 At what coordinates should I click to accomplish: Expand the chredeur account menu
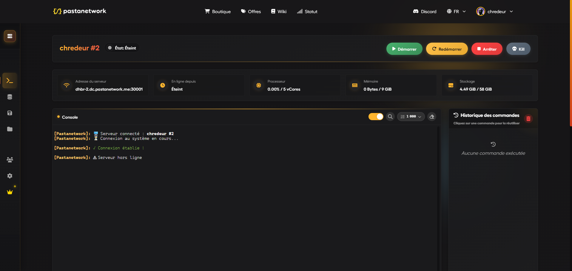tap(495, 11)
